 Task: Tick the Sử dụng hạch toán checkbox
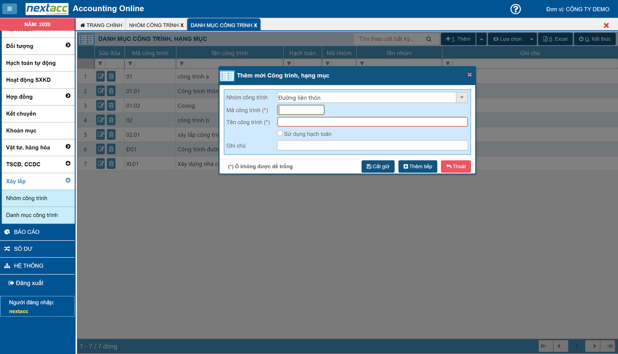tap(280, 133)
